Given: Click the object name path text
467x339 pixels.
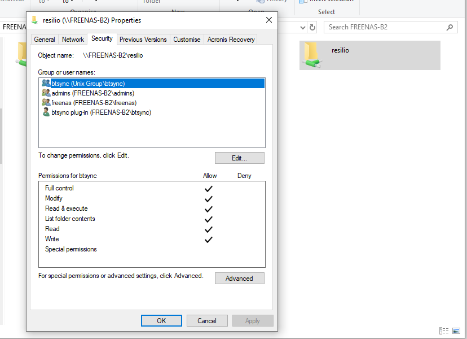Looking at the screenshot, I should tap(113, 55).
